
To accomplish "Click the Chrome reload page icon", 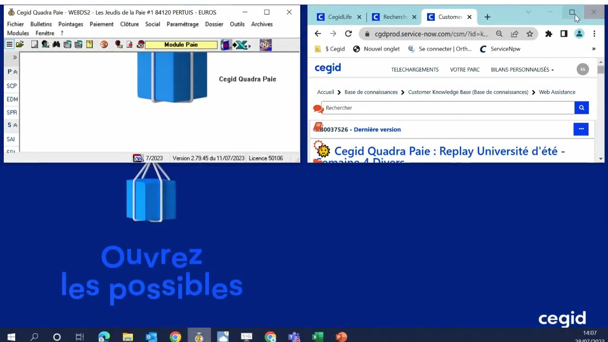I will 348,34.
